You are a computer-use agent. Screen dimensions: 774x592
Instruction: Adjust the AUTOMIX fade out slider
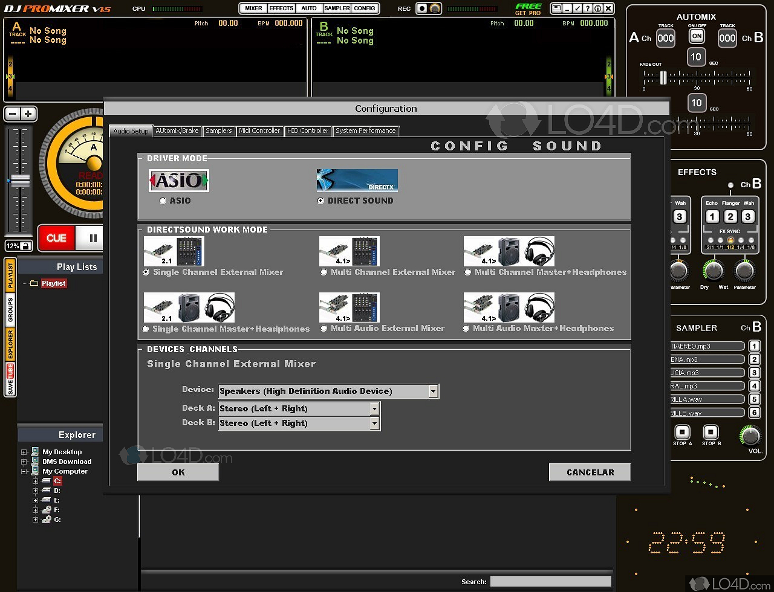pyautogui.click(x=663, y=78)
